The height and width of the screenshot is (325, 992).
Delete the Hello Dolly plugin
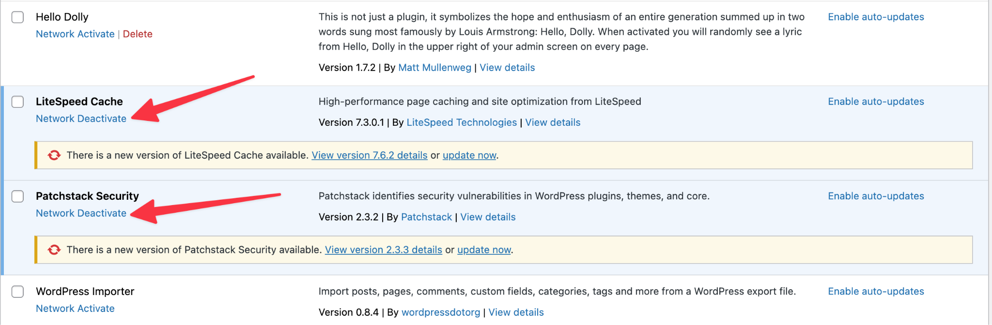[x=138, y=34]
